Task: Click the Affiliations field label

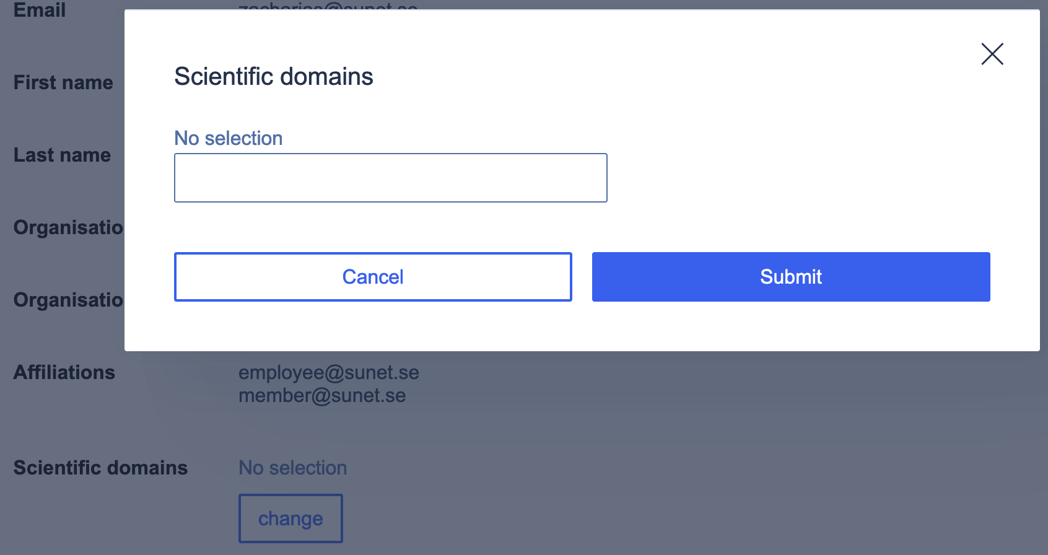Action: 64,372
